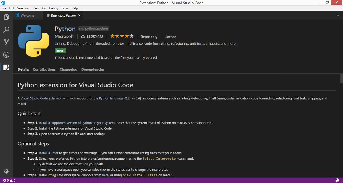Open the Source Control view
The image size is (343, 183).
(x=6, y=42)
